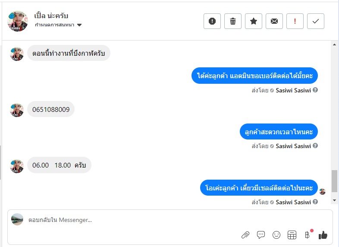Flag conversation with red exclamation icon

coord(295,21)
